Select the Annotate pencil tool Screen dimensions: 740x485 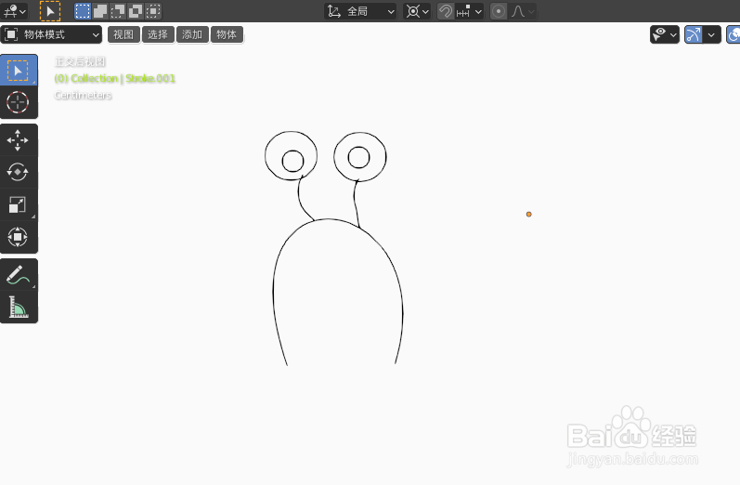pyautogui.click(x=18, y=274)
